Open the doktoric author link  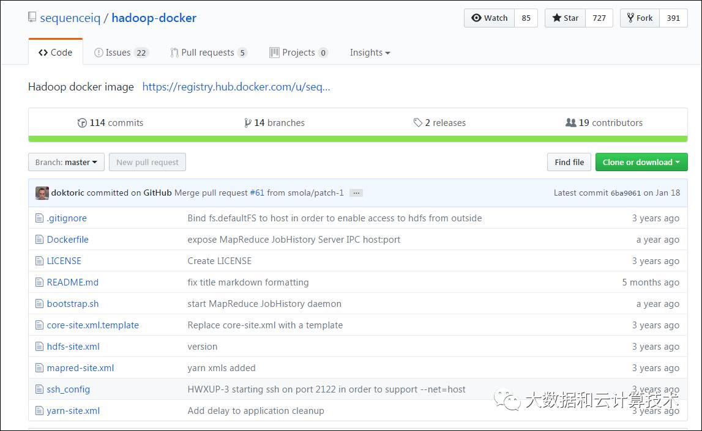click(x=67, y=193)
